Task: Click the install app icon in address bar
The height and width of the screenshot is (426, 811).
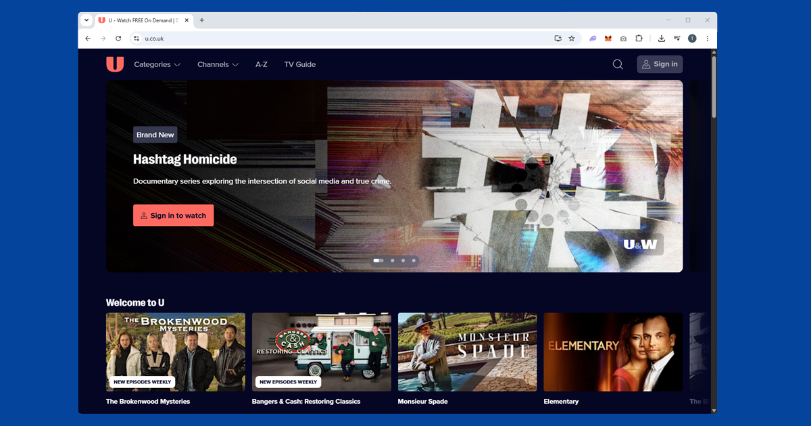Action: click(558, 39)
